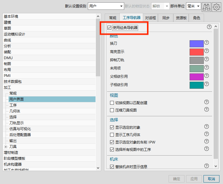Select 建模 in category list

(7, 22)
